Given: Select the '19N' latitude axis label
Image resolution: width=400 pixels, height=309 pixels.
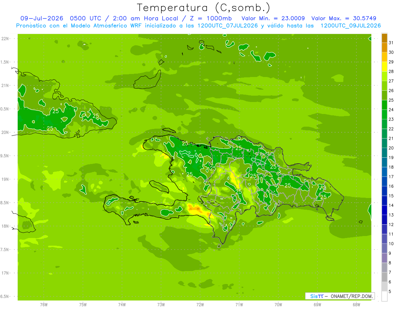Looking at the screenshot, I should pyautogui.click(x=5, y=179).
